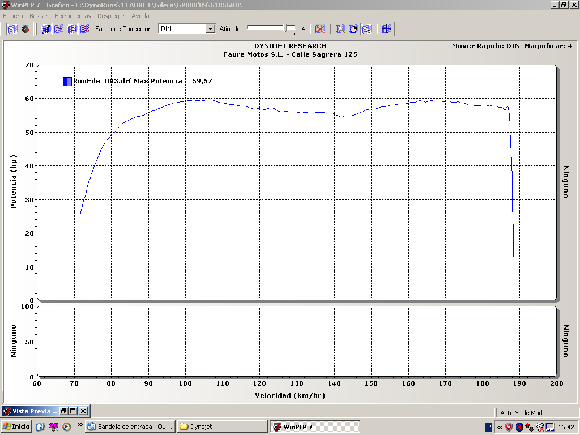Click the Inicio start button
580x435 pixels.
click(16, 427)
